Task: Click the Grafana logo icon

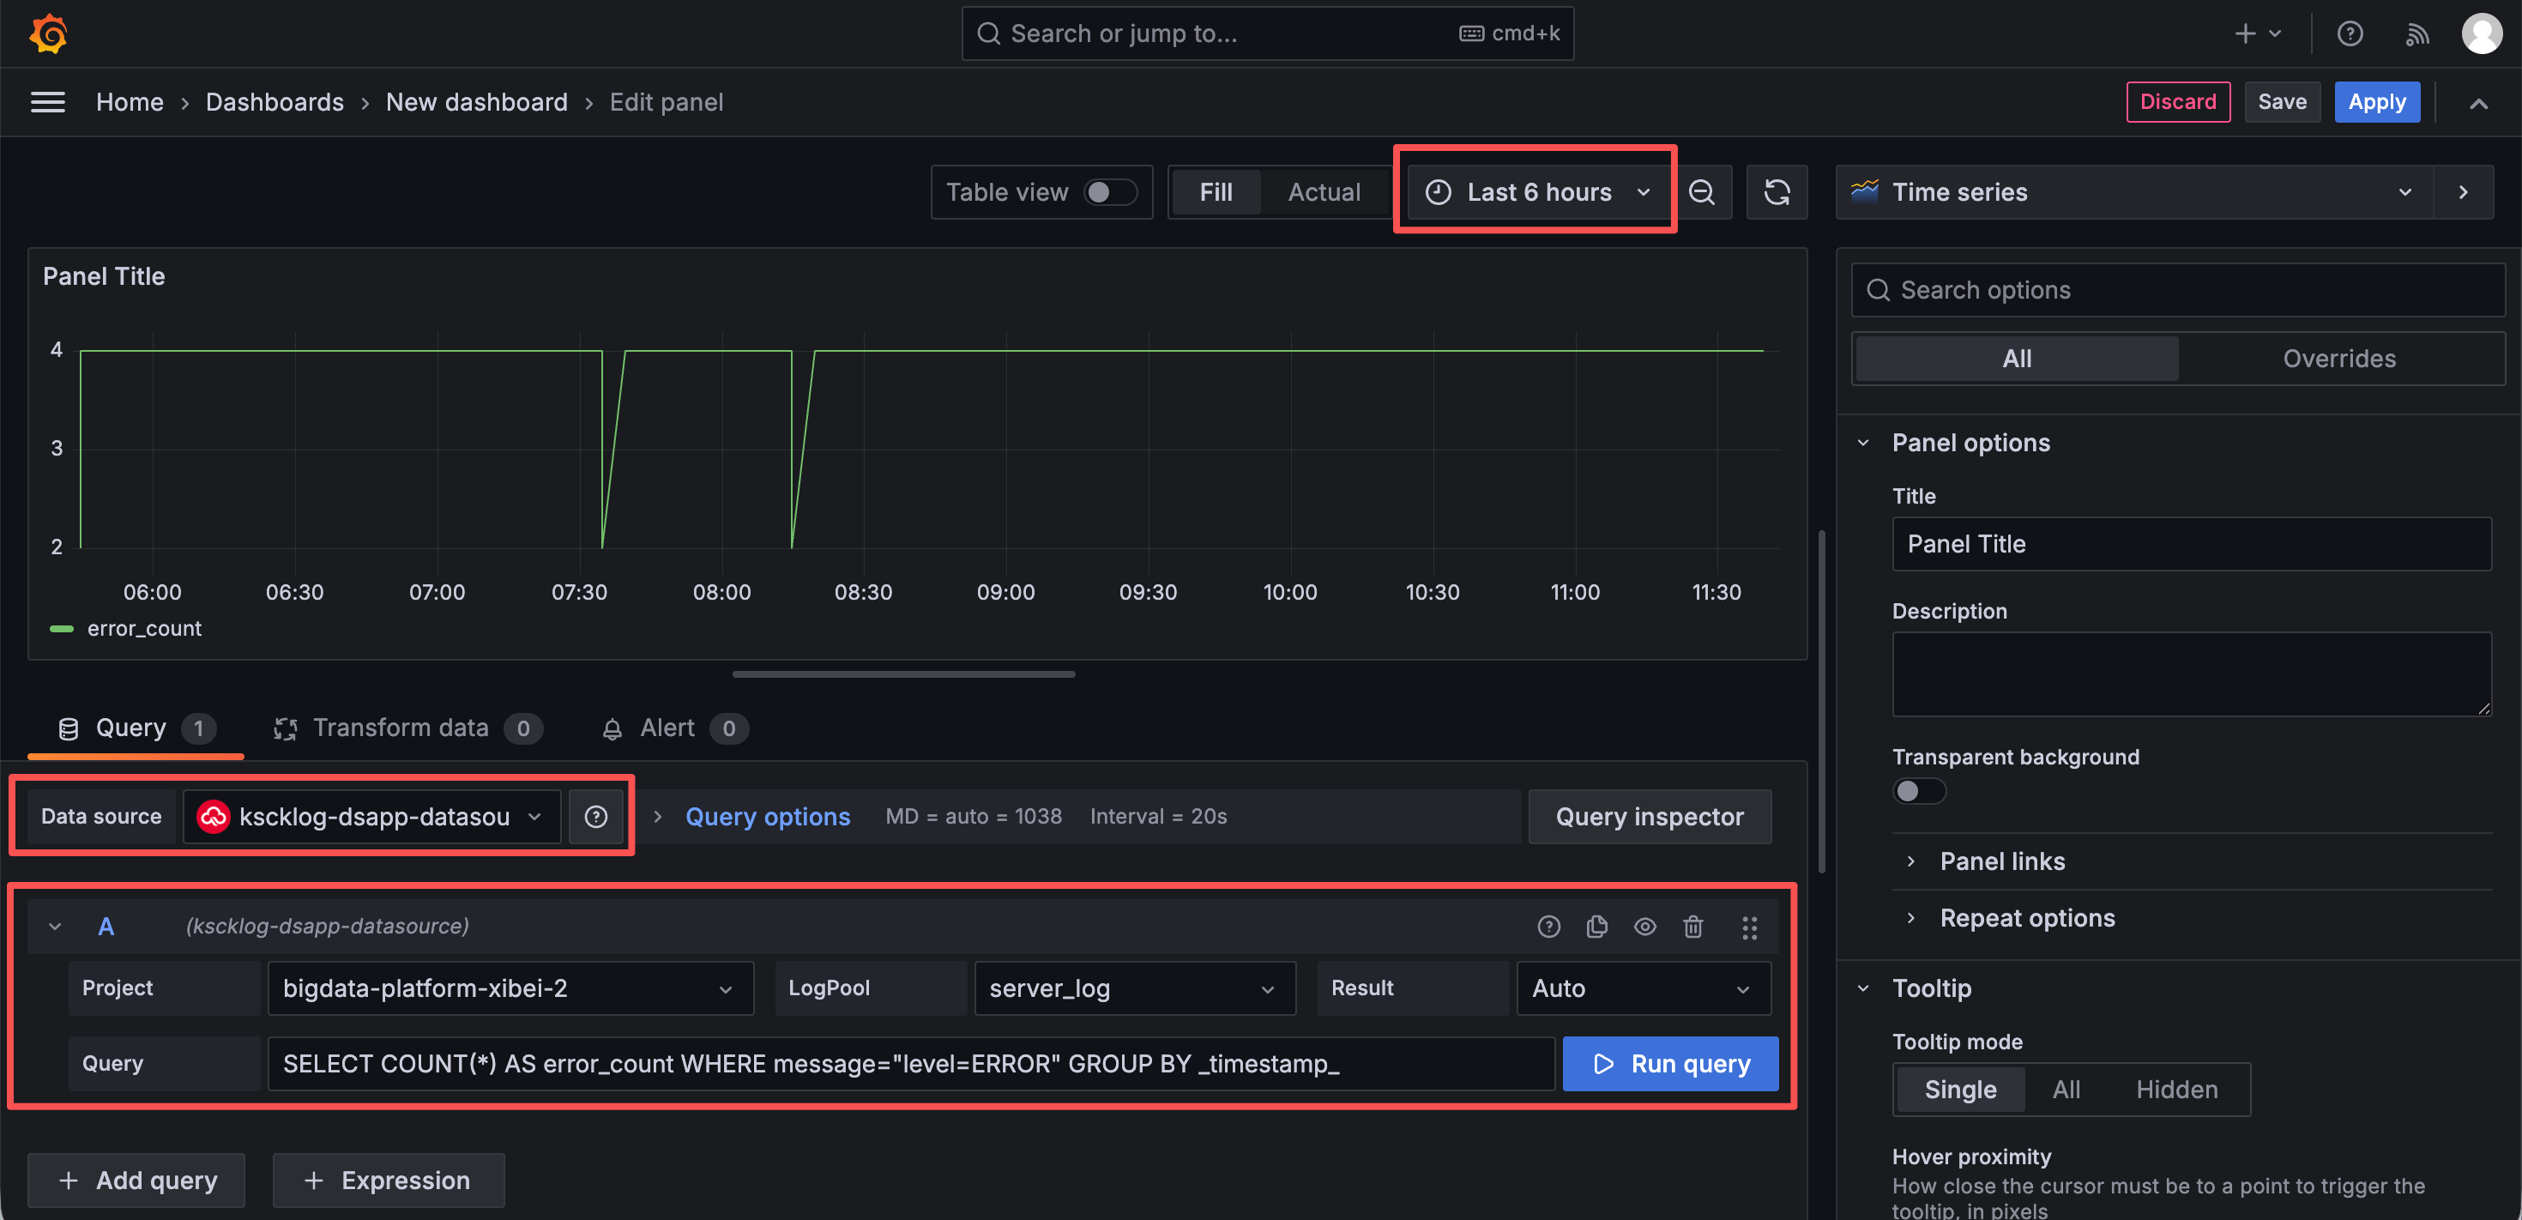Action: (x=48, y=33)
